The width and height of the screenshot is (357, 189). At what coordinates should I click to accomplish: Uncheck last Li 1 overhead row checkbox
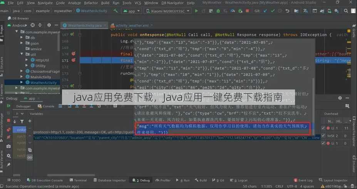[323, 143]
